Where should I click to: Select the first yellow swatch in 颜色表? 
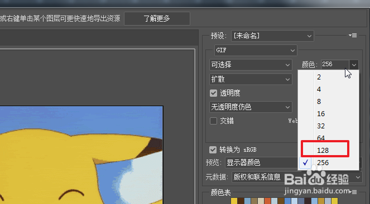pos(234,201)
